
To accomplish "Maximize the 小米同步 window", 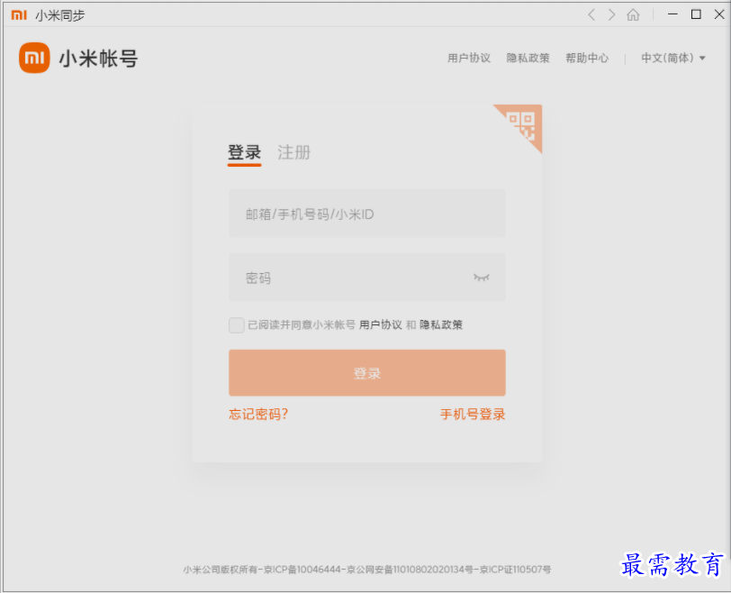I will (x=696, y=14).
